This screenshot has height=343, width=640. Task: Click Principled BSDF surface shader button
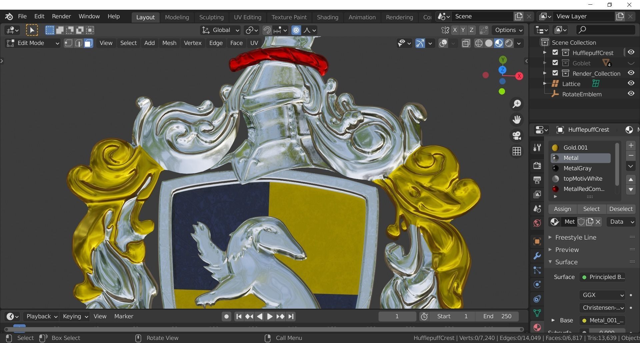[x=602, y=277]
